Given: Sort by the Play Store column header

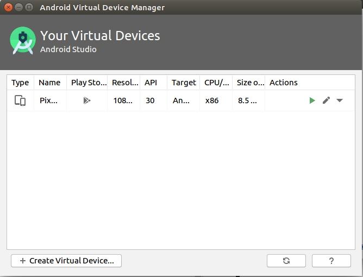Looking at the screenshot, I should click(x=89, y=83).
